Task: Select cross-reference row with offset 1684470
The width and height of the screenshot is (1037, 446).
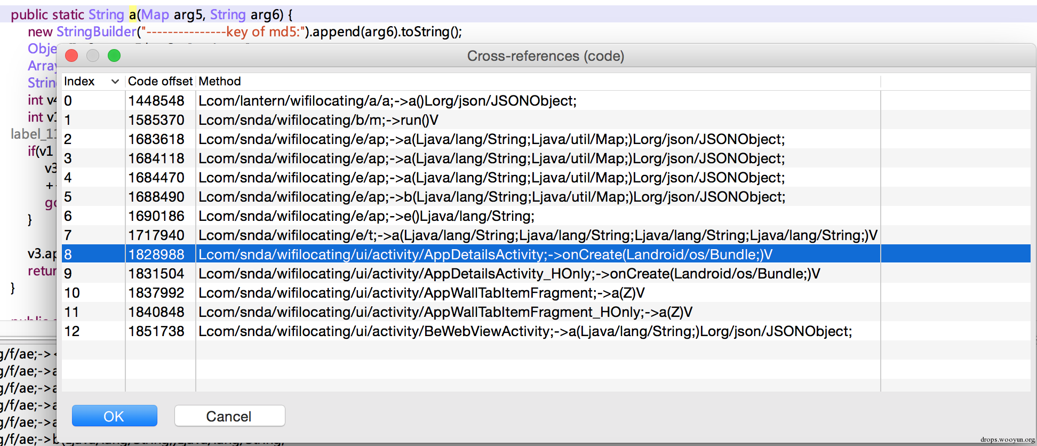Action: pos(546,178)
